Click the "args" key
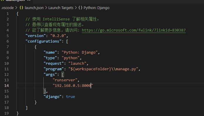 coord(50,75)
